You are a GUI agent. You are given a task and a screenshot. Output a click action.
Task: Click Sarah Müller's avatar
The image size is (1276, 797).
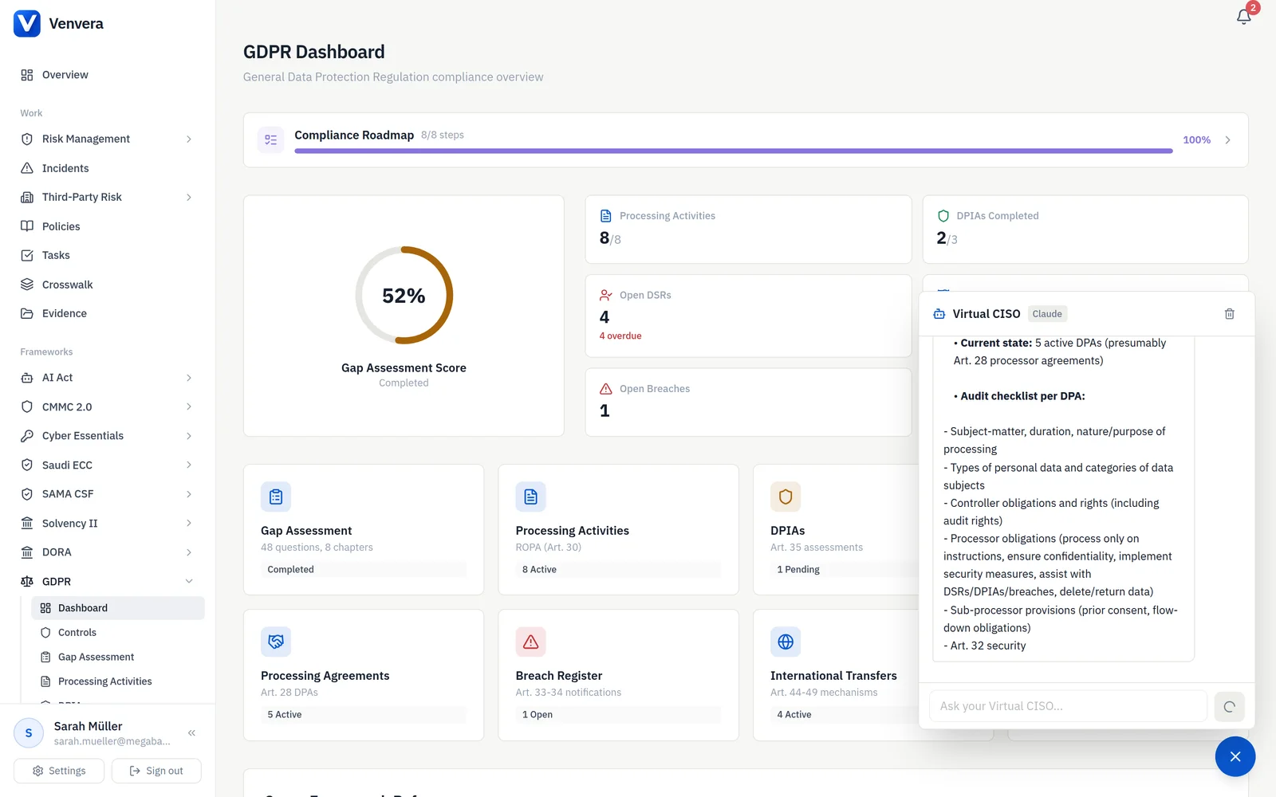point(29,732)
